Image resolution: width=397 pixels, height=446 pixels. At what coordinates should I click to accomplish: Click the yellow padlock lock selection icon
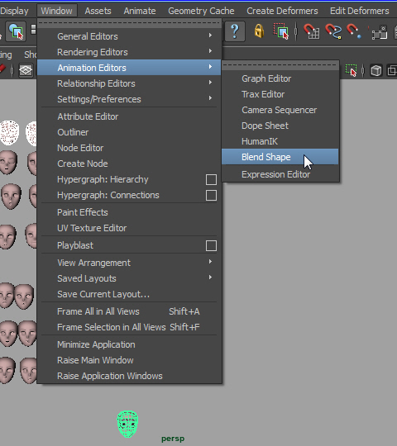(x=259, y=31)
